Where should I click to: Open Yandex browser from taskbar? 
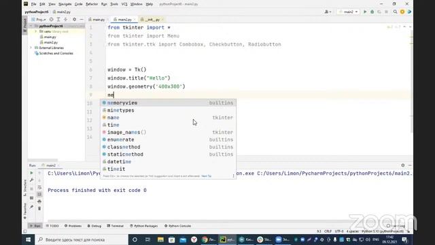click(x=194, y=240)
